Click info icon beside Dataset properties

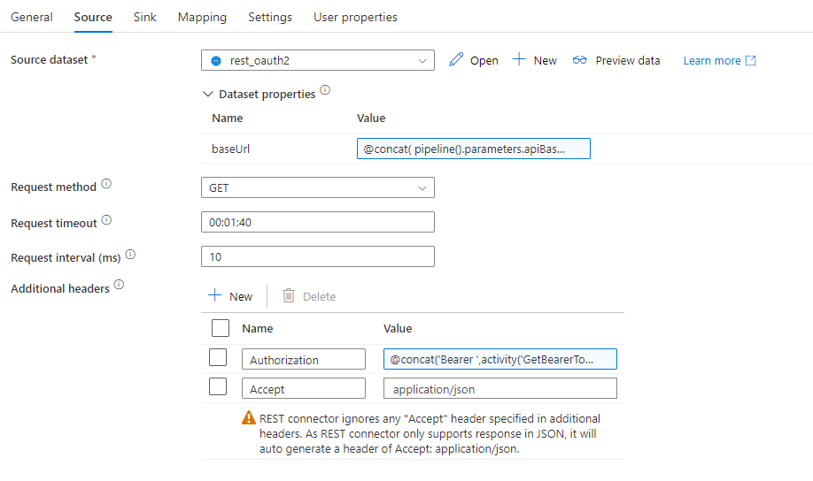point(325,90)
